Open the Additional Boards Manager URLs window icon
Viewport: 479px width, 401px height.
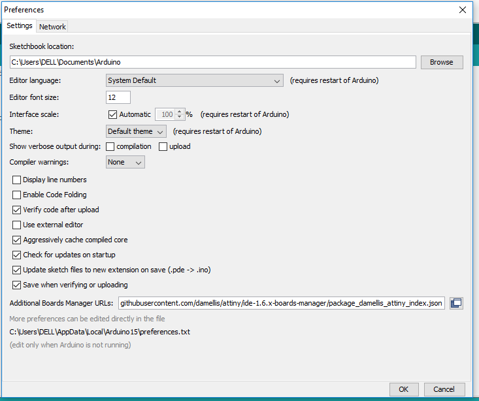(x=456, y=303)
